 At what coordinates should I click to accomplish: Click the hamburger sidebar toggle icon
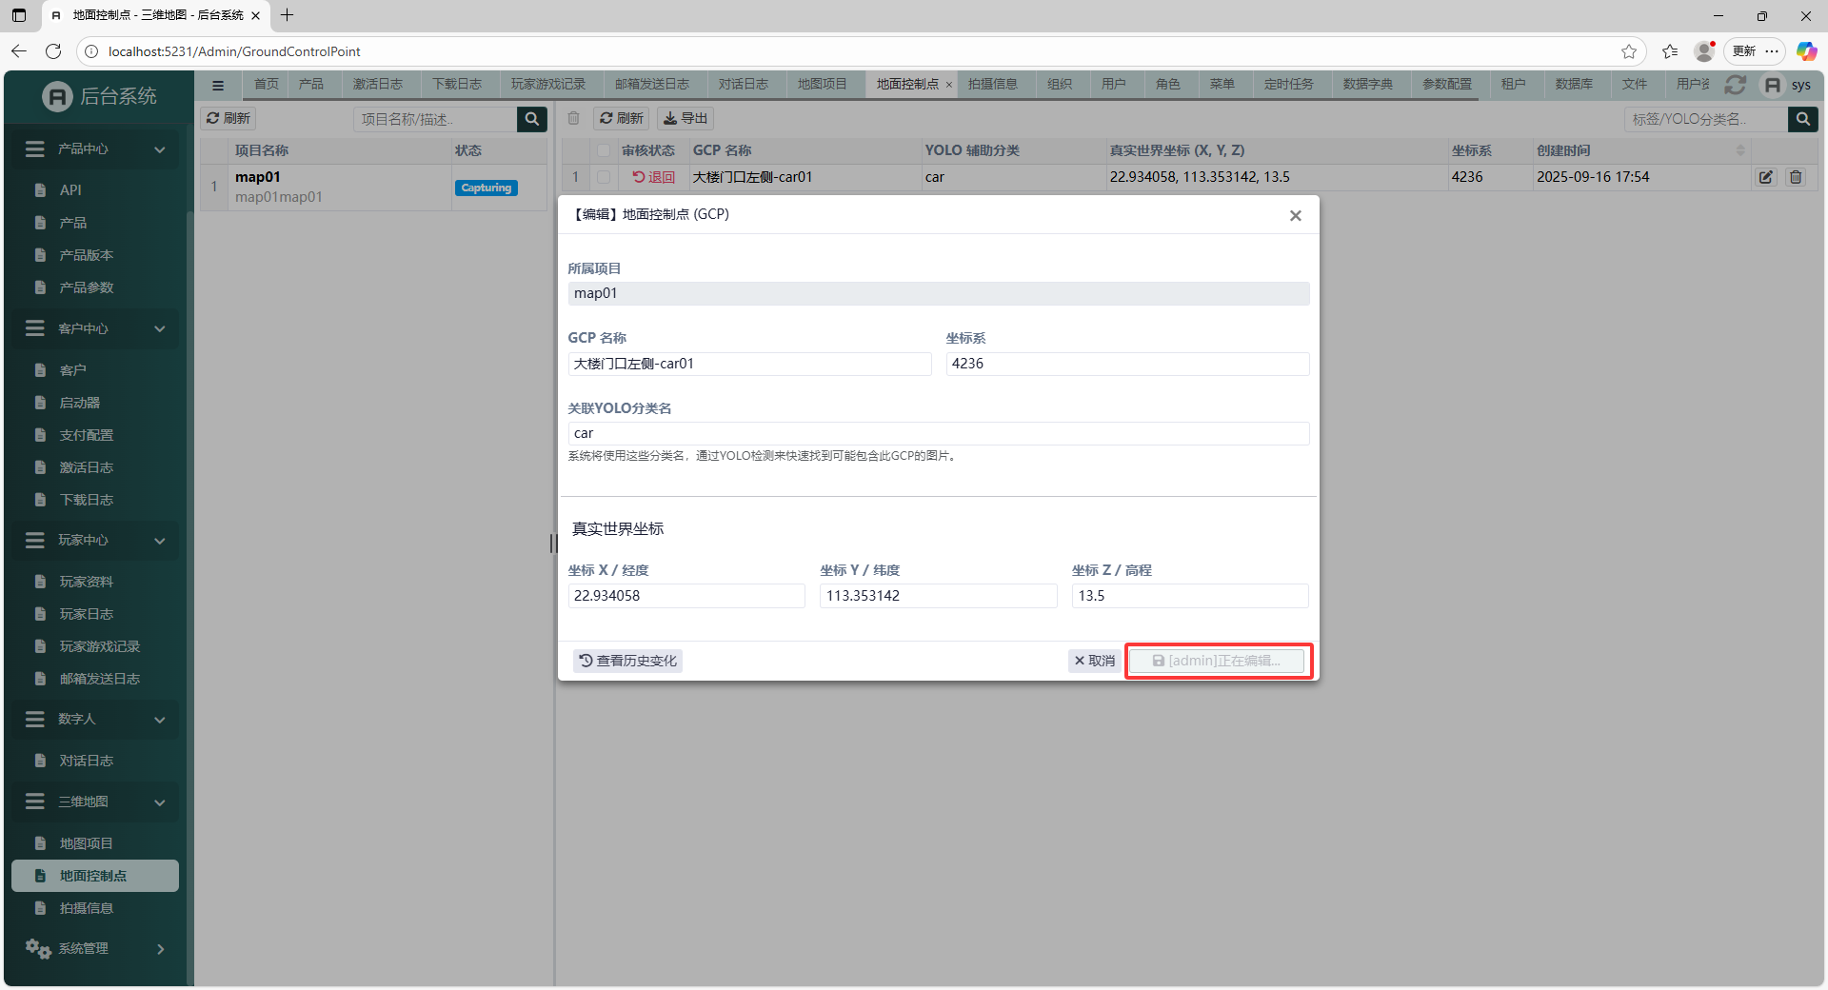pos(218,86)
